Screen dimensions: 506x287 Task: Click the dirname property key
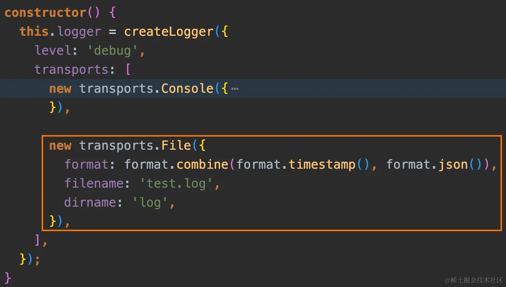[91, 202]
